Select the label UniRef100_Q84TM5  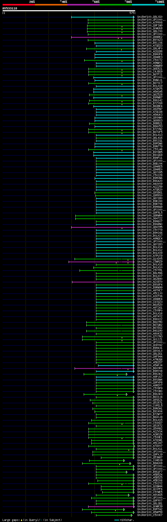click(150, 227)
